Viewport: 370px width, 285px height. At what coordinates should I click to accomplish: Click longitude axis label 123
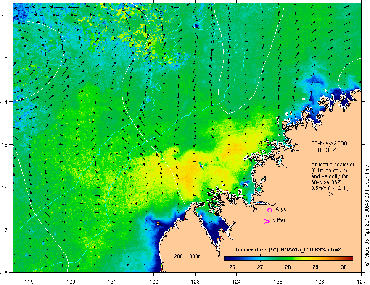[195, 282]
